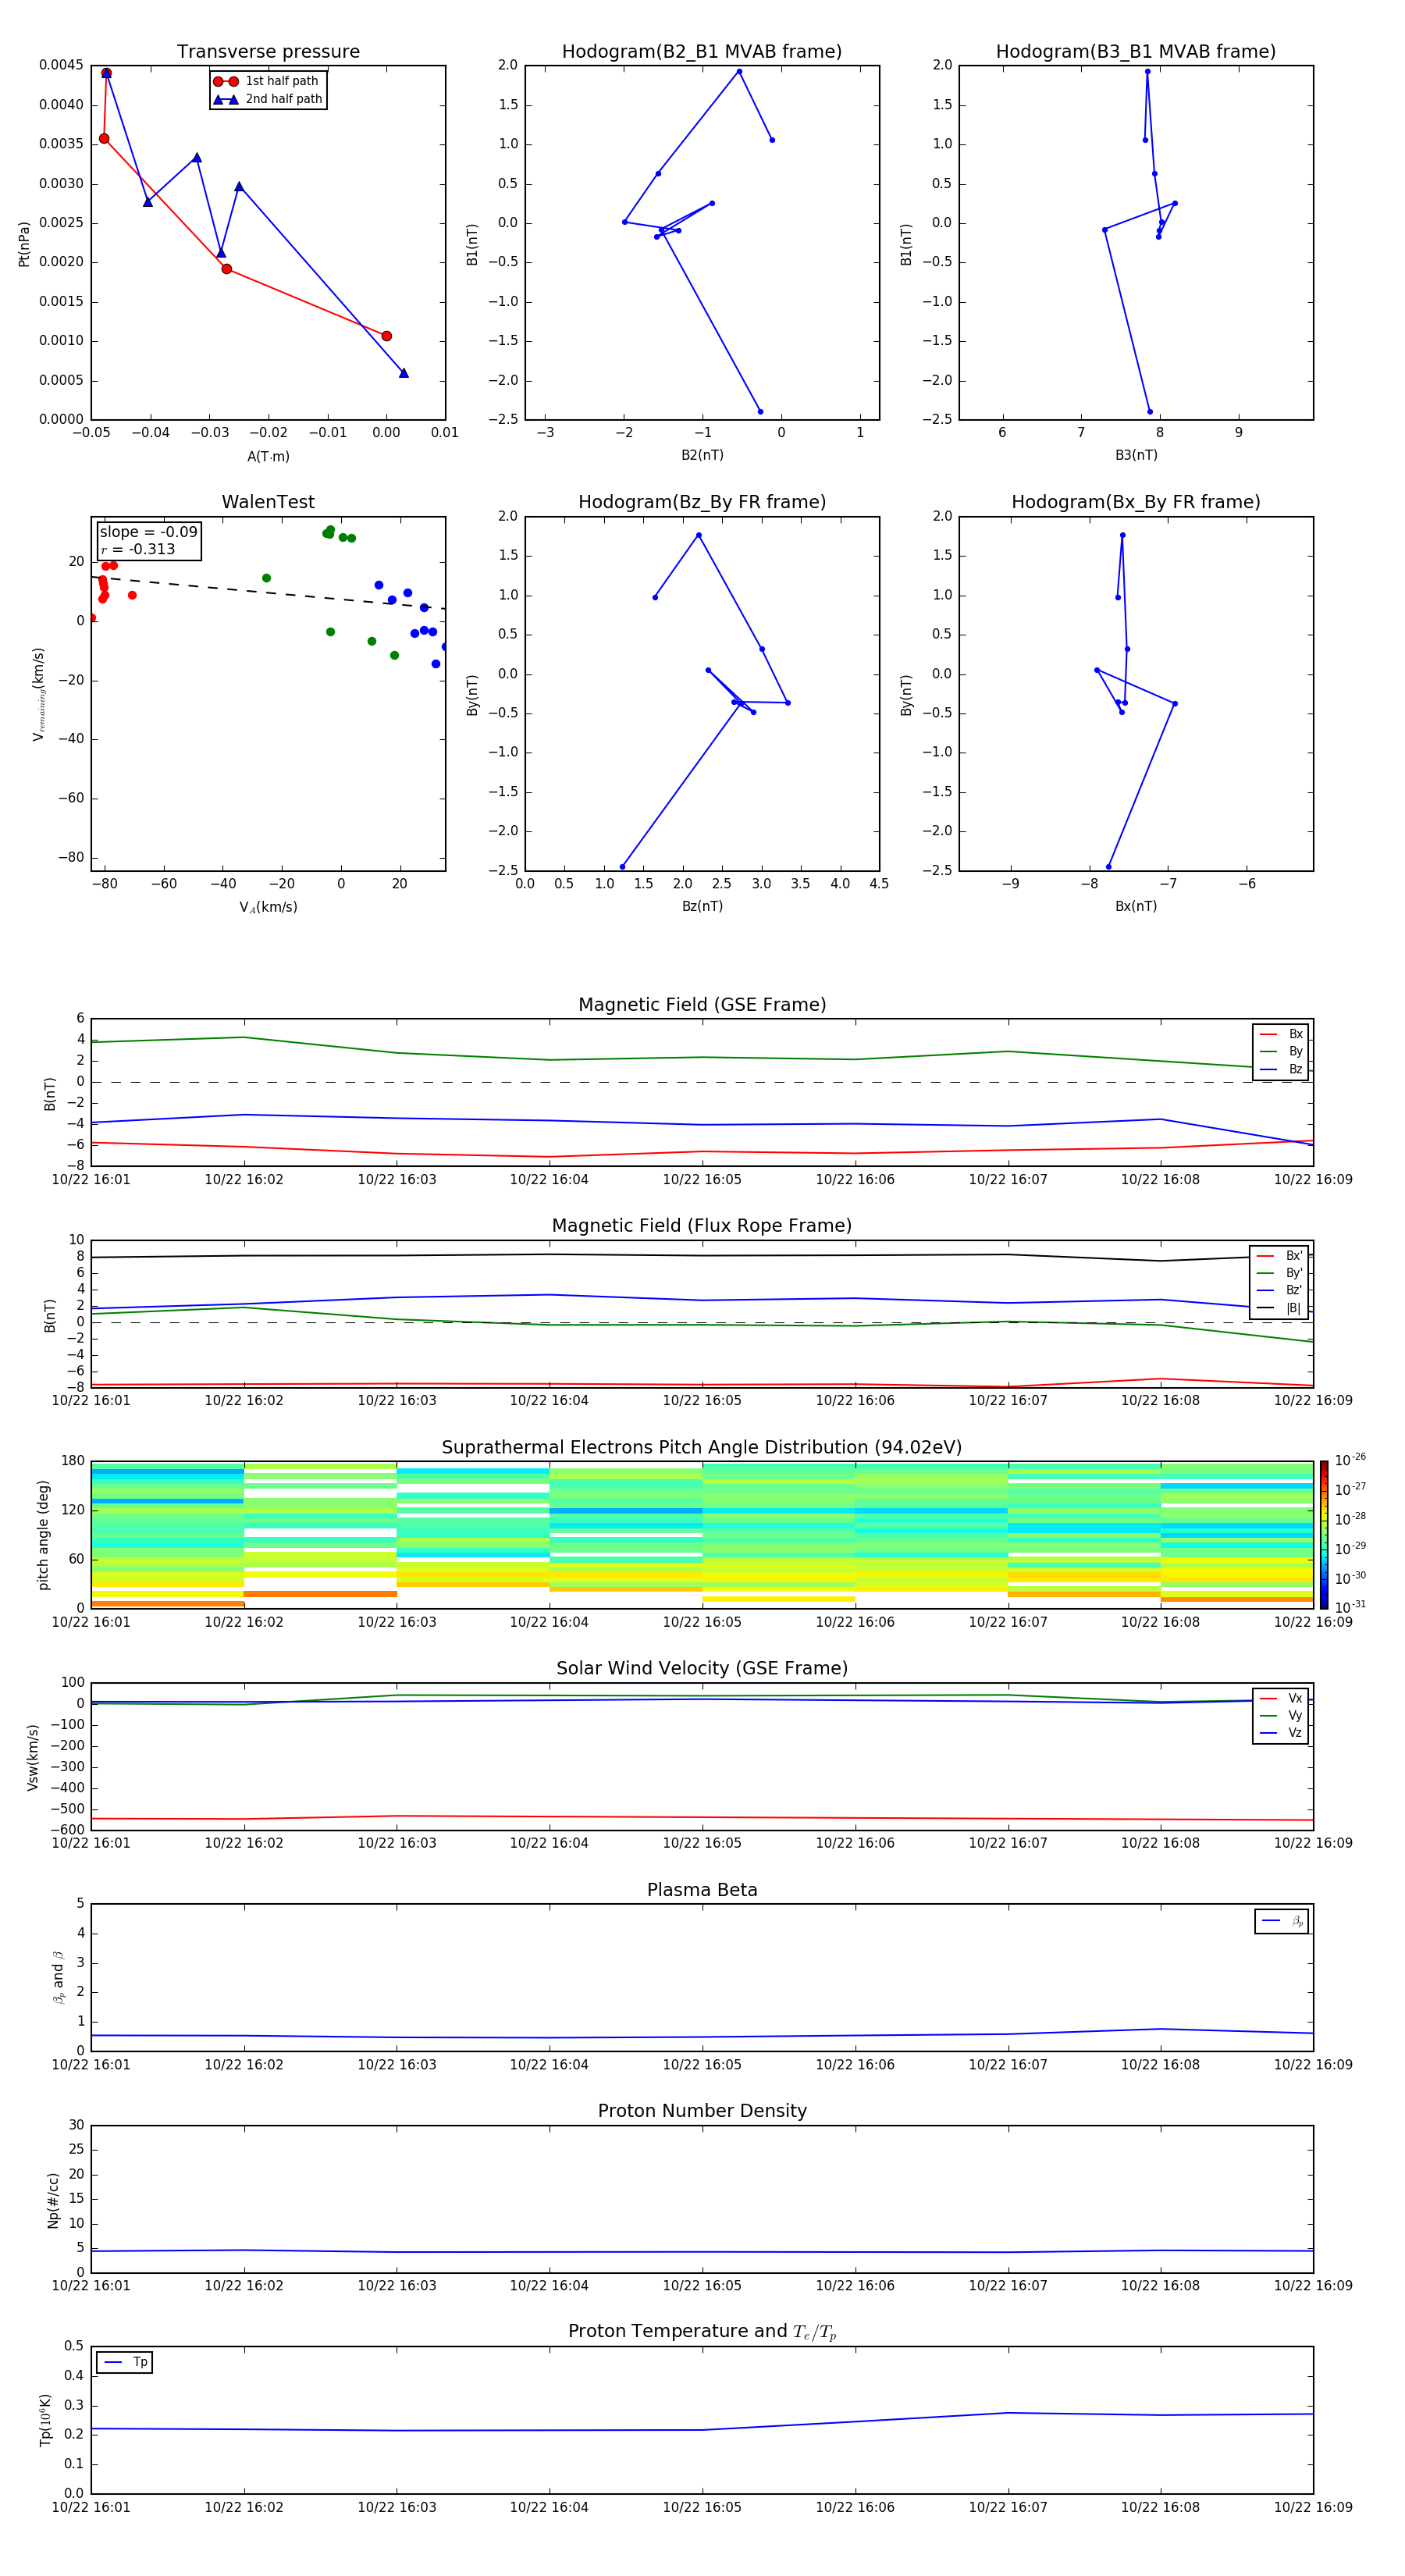Click the "B3(nT)" x-axis label
The image size is (1405, 2576).
point(1136,455)
